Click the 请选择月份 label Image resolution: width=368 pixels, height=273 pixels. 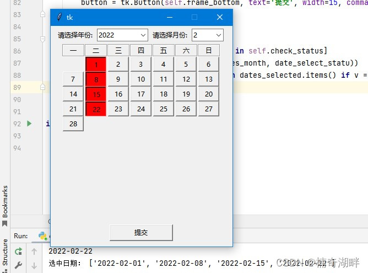(170, 35)
